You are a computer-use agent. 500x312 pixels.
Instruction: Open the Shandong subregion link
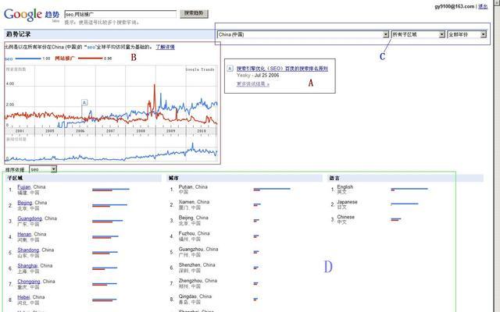(x=28, y=250)
